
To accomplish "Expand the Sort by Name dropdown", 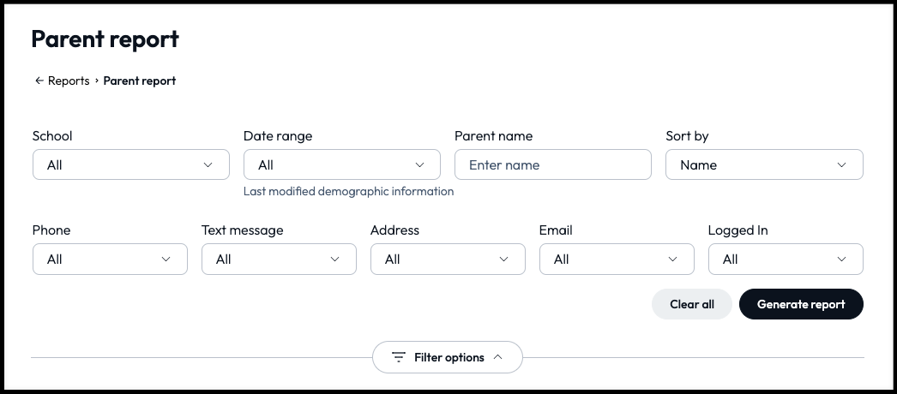I will [763, 164].
